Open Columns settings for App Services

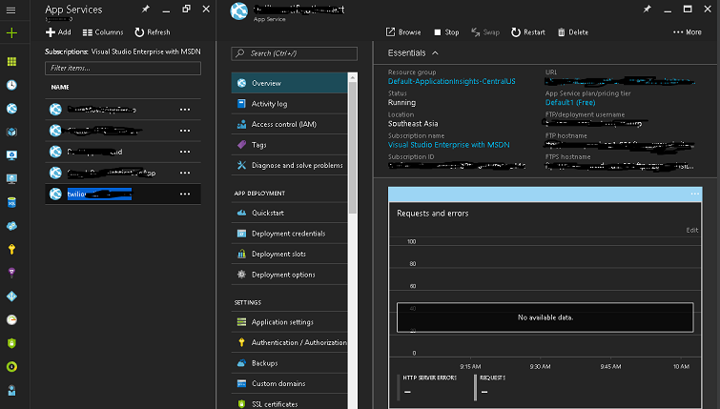(103, 31)
